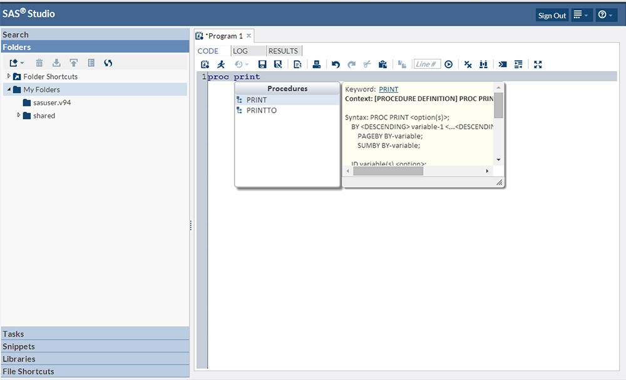The height and width of the screenshot is (380, 626).
Task: Collapse the My Folders node
Action: [9, 90]
